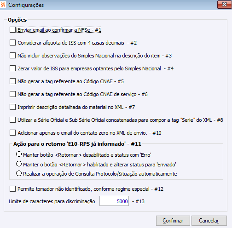Close the Configurações window
Image resolution: width=232 pixels, height=228 pixels.
(x=224, y=5)
